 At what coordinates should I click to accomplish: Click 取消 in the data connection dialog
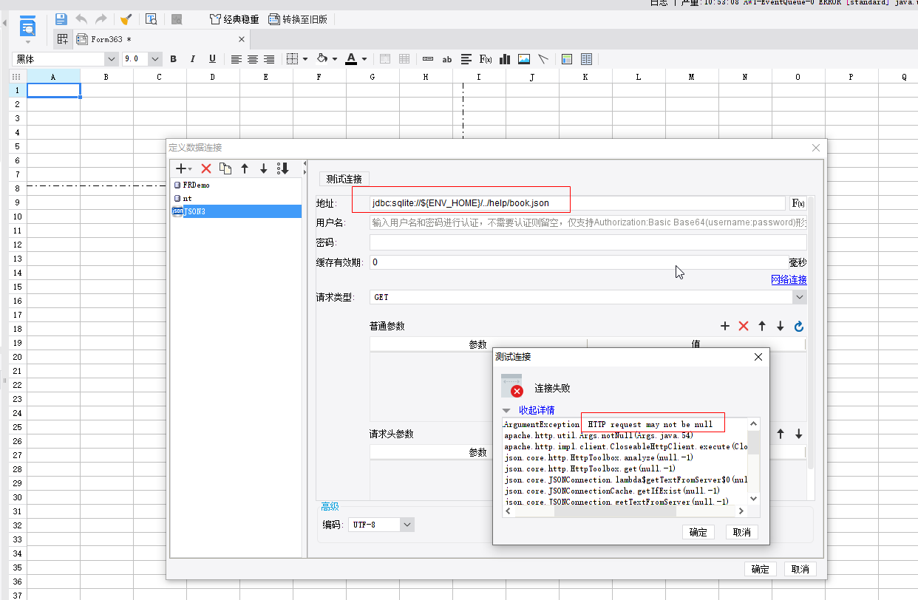pos(800,569)
